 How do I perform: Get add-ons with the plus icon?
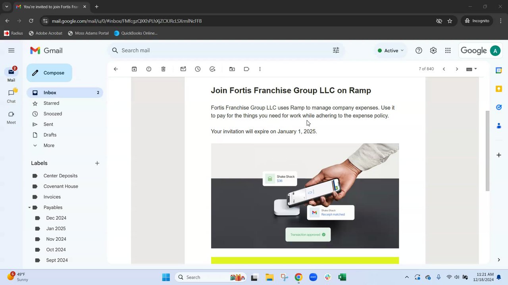coord(499,155)
